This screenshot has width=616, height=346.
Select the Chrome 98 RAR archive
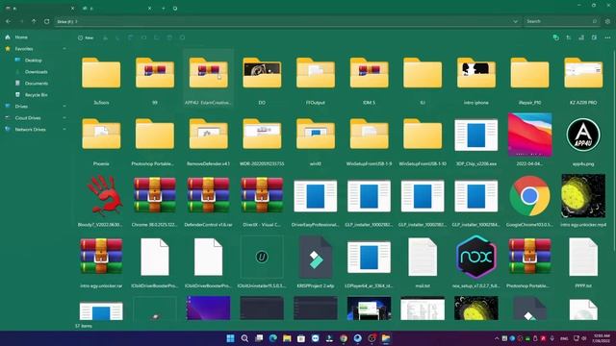(x=155, y=202)
